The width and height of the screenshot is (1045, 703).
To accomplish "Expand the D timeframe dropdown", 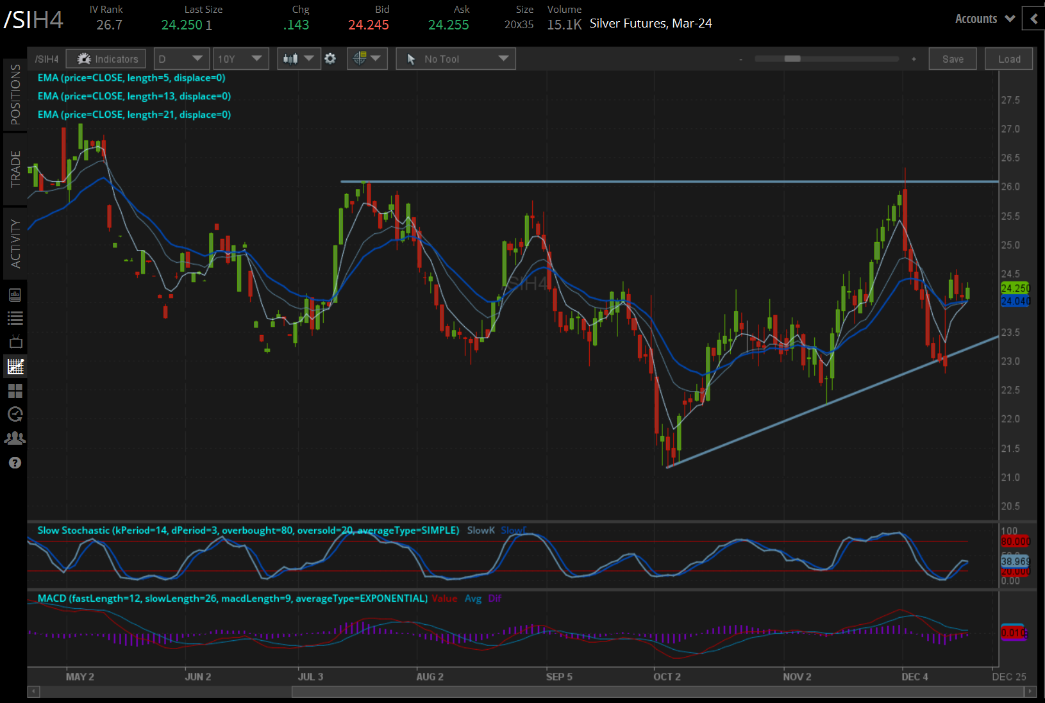I will (181, 59).
